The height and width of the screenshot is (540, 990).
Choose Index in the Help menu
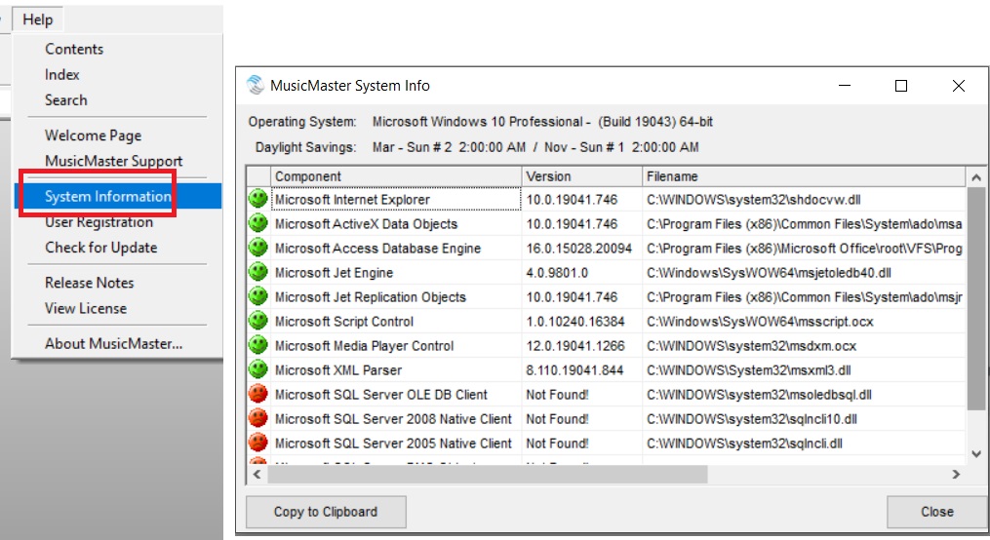pos(61,74)
